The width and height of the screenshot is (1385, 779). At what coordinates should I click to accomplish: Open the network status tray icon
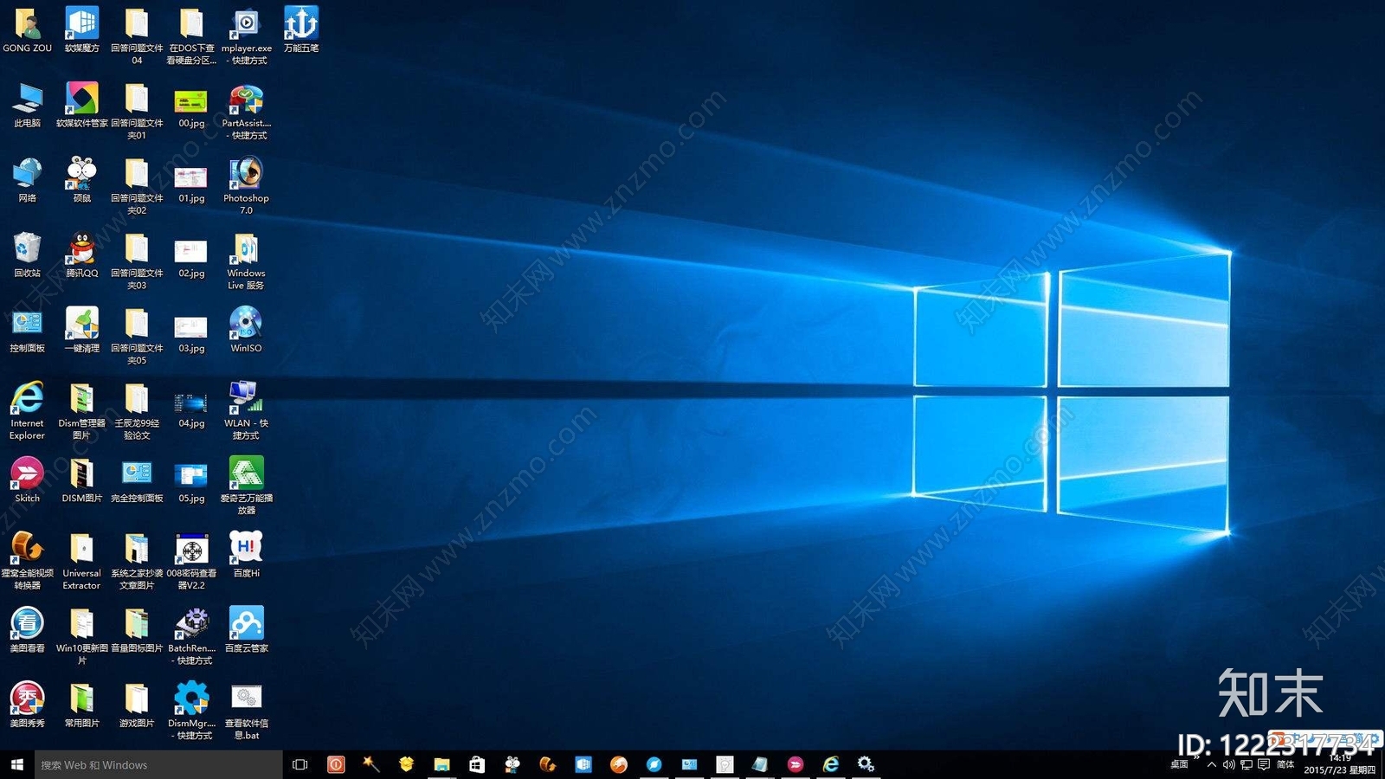(1246, 764)
